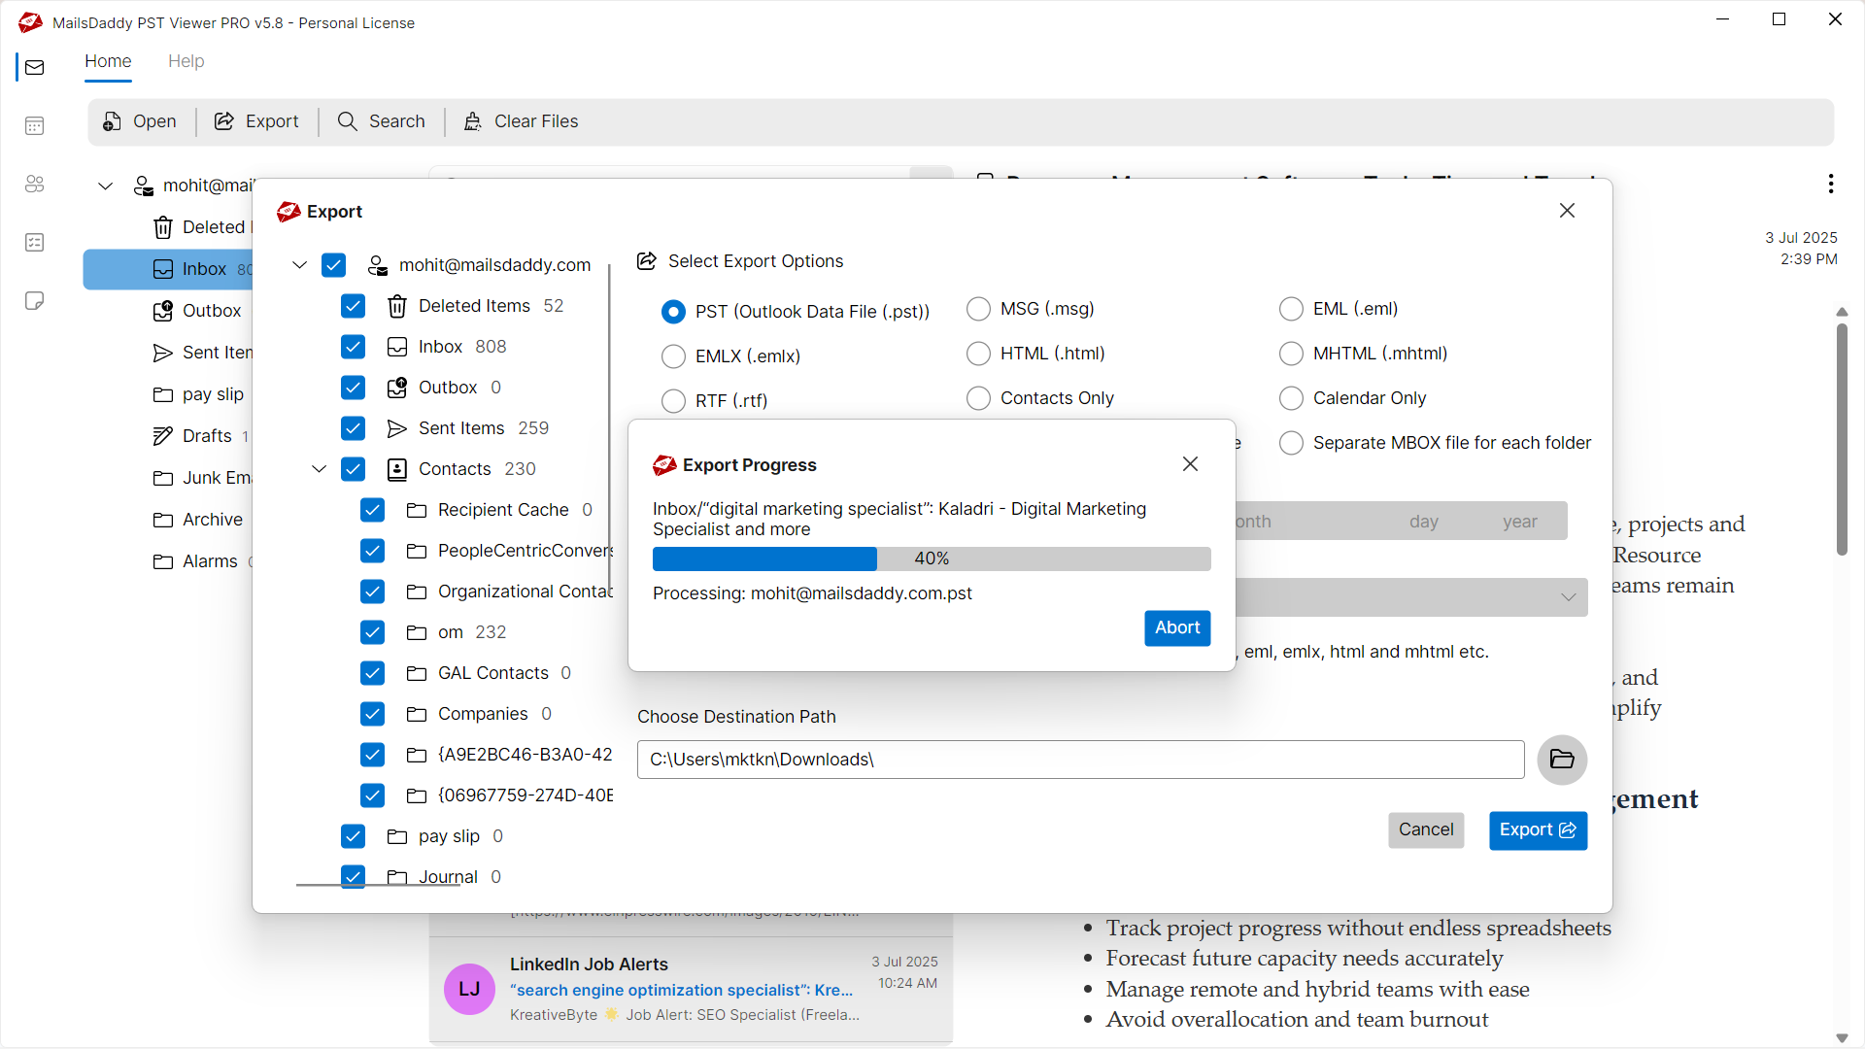
Task: Click Companies folder icon in export tree
Action: pyautogui.click(x=416, y=714)
